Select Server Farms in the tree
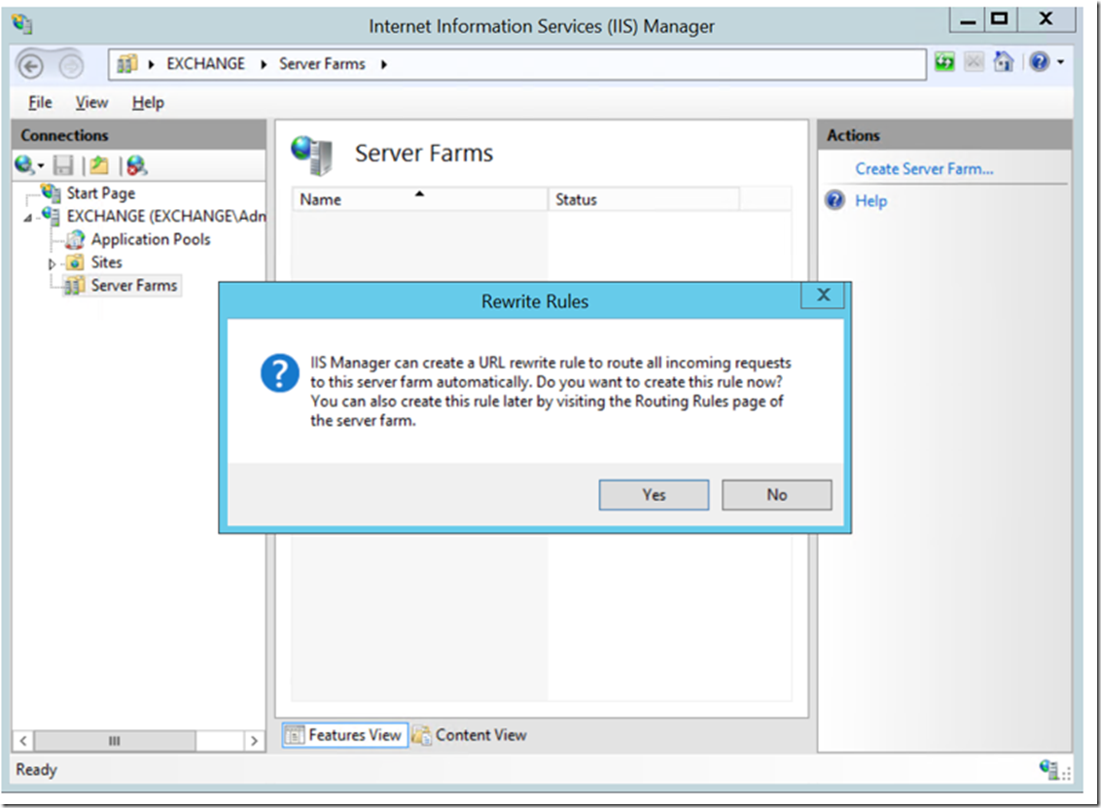Screen dimensions: 1101x808 [133, 286]
